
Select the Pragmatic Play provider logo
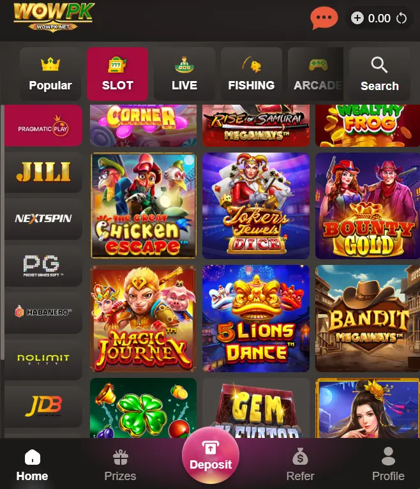[43, 126]
